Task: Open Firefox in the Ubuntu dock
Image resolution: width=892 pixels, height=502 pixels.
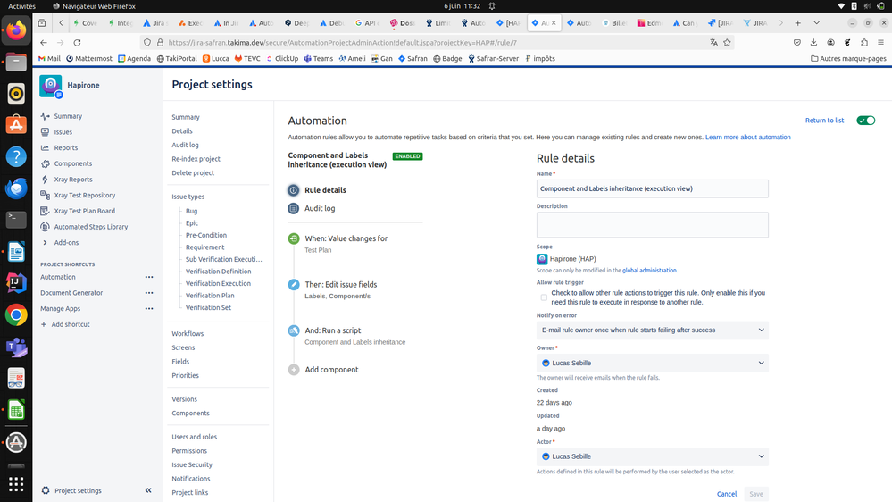Action: [x=16, y=30]
